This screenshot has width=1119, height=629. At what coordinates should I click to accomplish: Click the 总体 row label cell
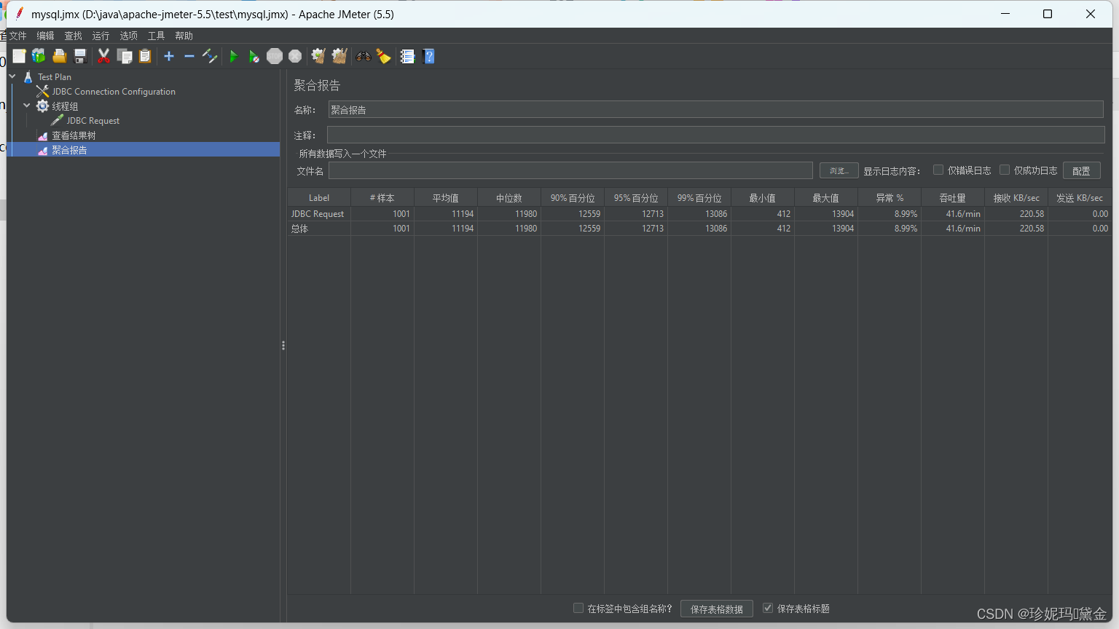click(x=319, y=229)
